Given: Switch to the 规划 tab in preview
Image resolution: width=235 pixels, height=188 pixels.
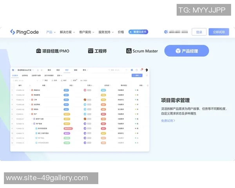Looking at the screenshot, I should (x=58, y=70).
